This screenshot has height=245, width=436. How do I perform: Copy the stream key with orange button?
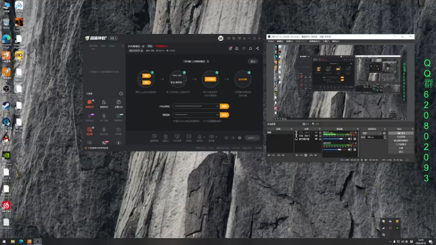[x=225, y=115]
